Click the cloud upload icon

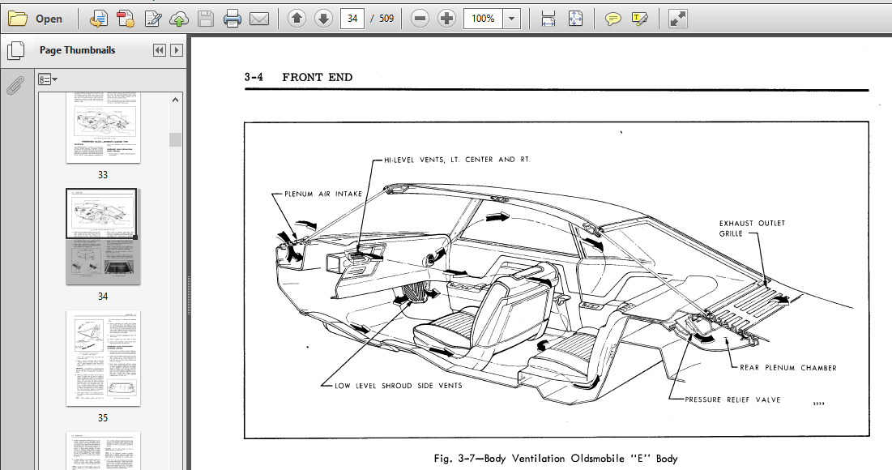(x=179, y=19)
